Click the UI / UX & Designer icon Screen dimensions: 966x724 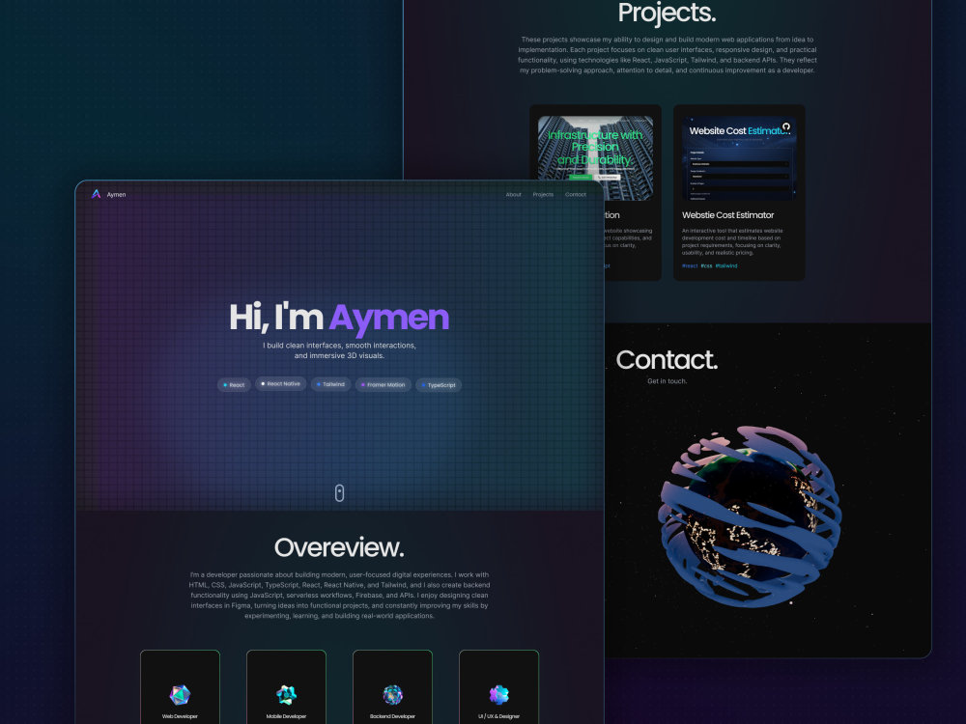click(x=499, y=695)
